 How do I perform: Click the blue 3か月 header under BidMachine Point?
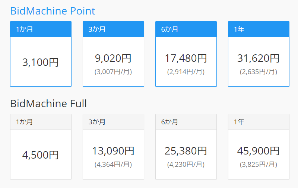[113, 29]
